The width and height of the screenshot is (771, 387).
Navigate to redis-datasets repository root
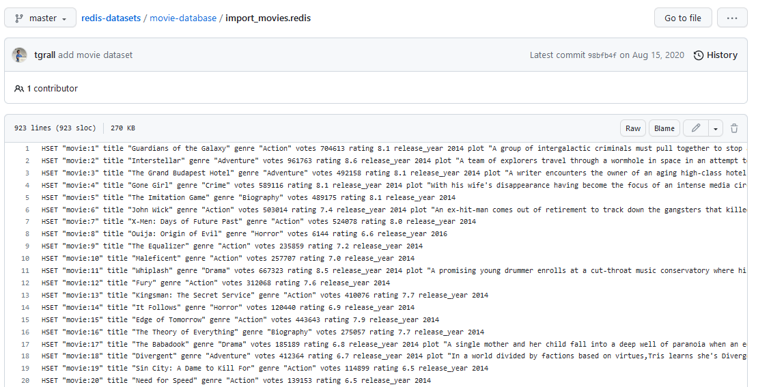coord(111,18)
